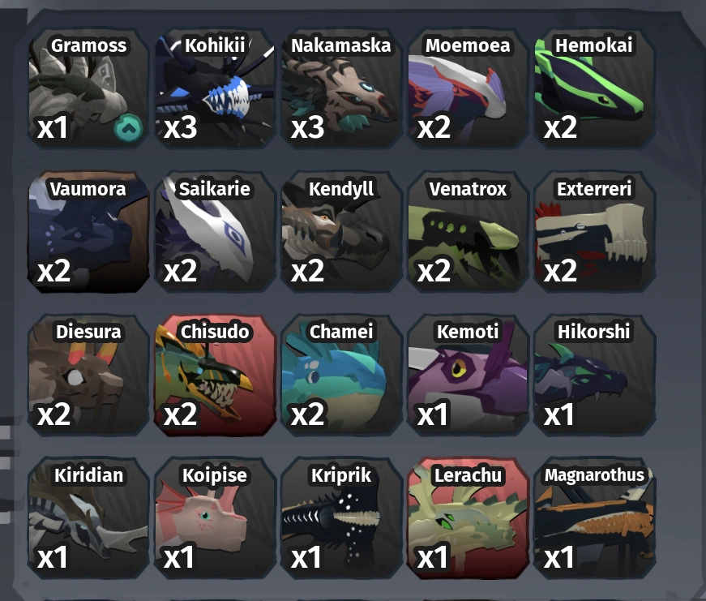706x601 pixels.
Task: Choose the Kohikii creature slot
Action: tap(215, 88)
